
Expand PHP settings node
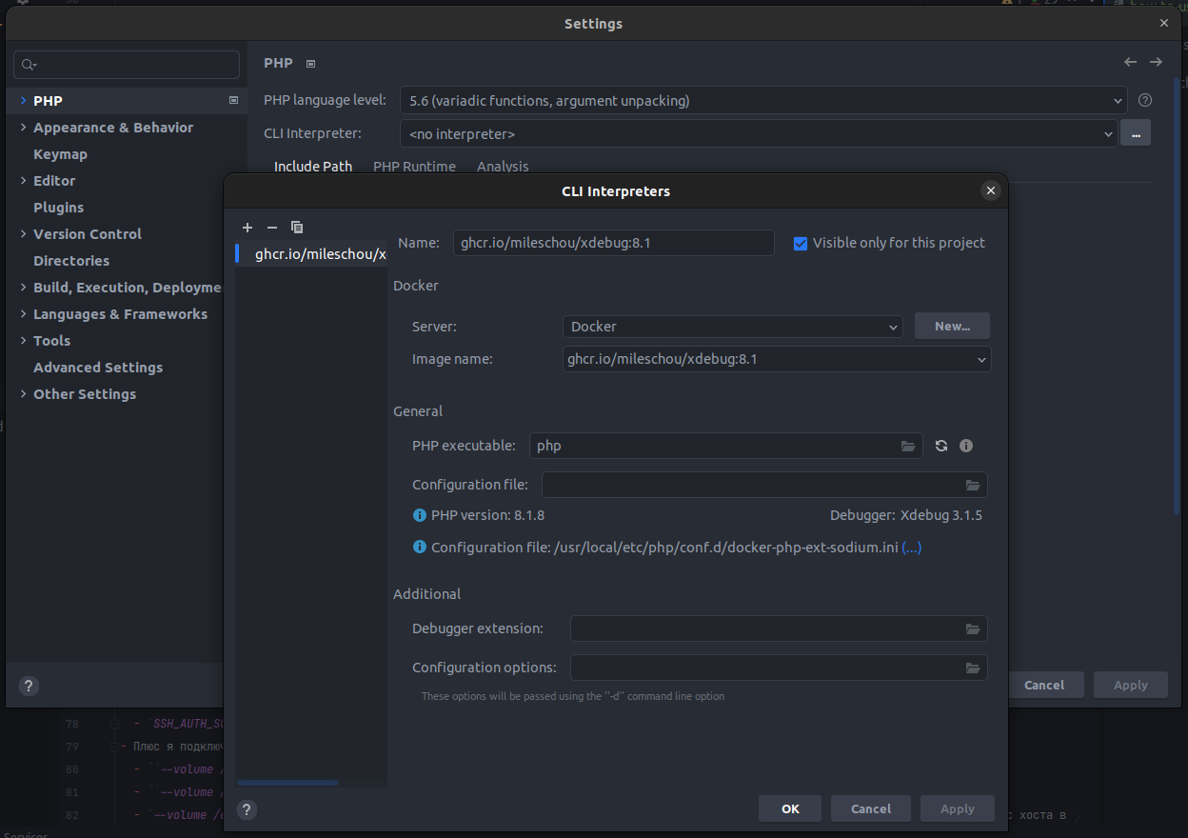(x=23, y=100)
